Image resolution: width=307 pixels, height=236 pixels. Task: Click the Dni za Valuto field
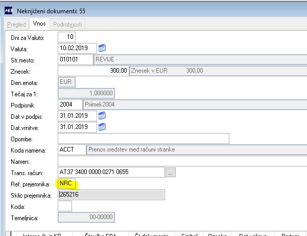66,37
